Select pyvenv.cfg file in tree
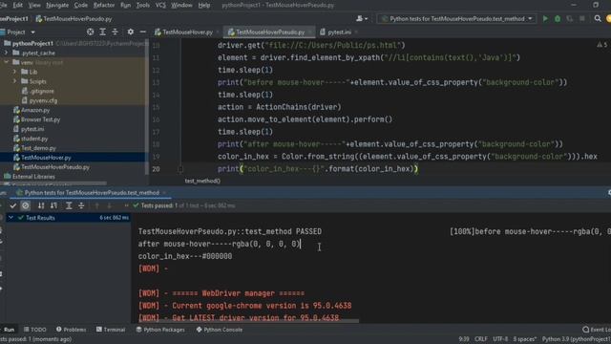The height and width of the screenshot is (344, 611). tap(43, 100)
